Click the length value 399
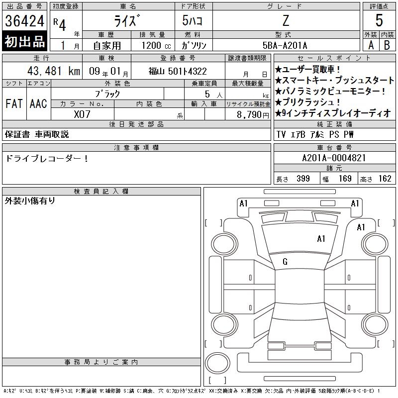The height and width of the screenshot is (398, 398). [x=303, y=179]
